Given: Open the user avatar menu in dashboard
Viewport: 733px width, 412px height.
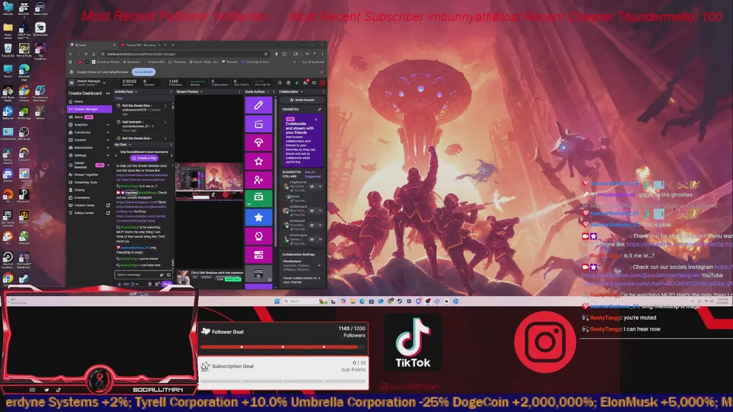Looking at the screenshot, I should coord(322,82).
